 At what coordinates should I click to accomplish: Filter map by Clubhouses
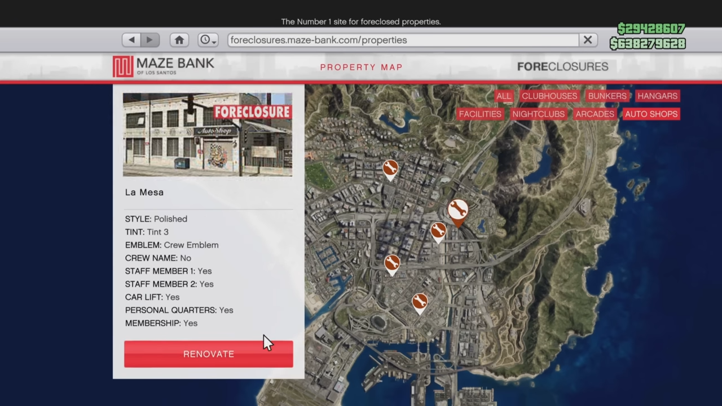point(549,96)
